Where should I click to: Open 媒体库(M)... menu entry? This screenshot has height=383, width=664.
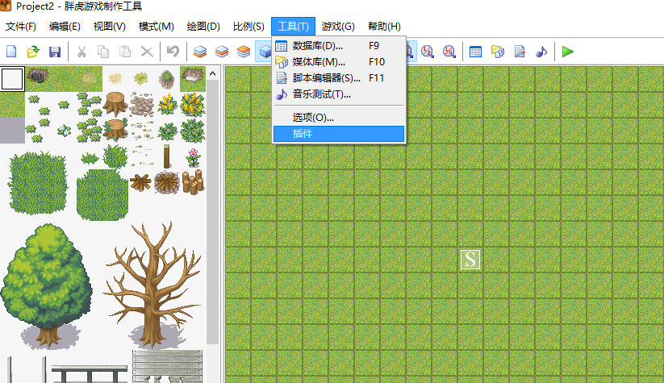point(339,62)
